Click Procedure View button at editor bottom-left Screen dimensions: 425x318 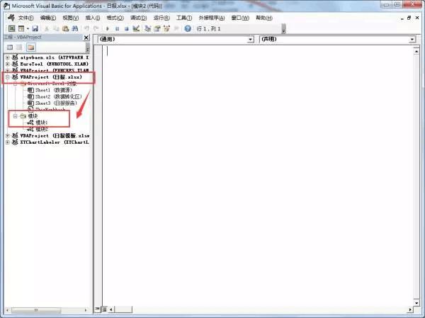[97, 309]
